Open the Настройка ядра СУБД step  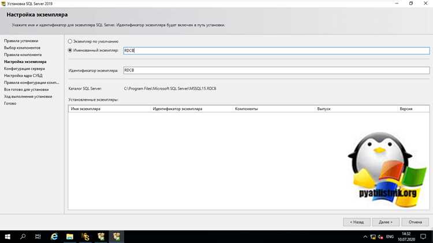[23, 75]
